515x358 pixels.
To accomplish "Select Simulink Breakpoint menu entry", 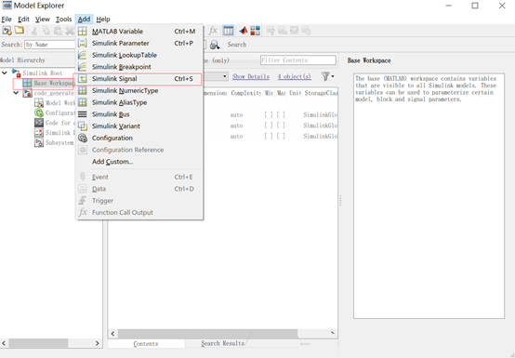I will (139, 67).
